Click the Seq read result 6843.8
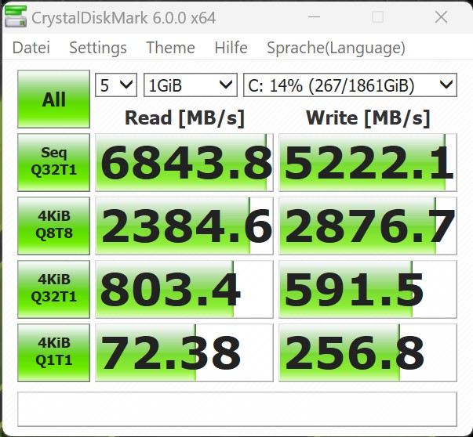The width and height of the screenshot is (473, 437). [184, 162]
